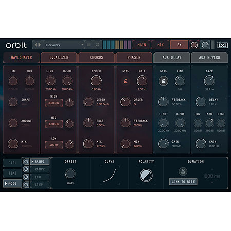Switch to the MIX page
This screenshot has width=231, height=231.
(x=161, y=45)
